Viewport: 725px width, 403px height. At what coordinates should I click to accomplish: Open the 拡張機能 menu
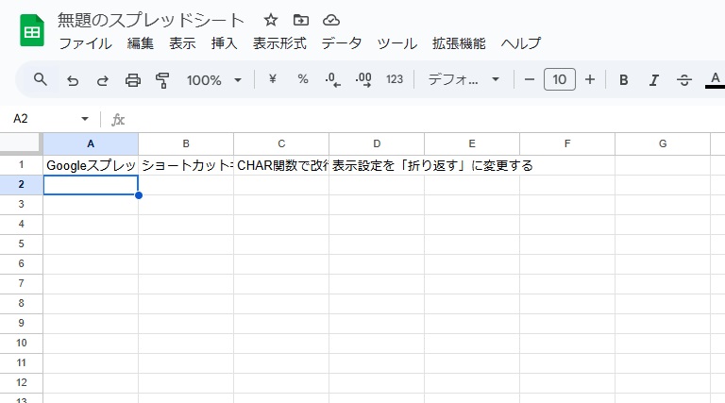coord(459,43)
